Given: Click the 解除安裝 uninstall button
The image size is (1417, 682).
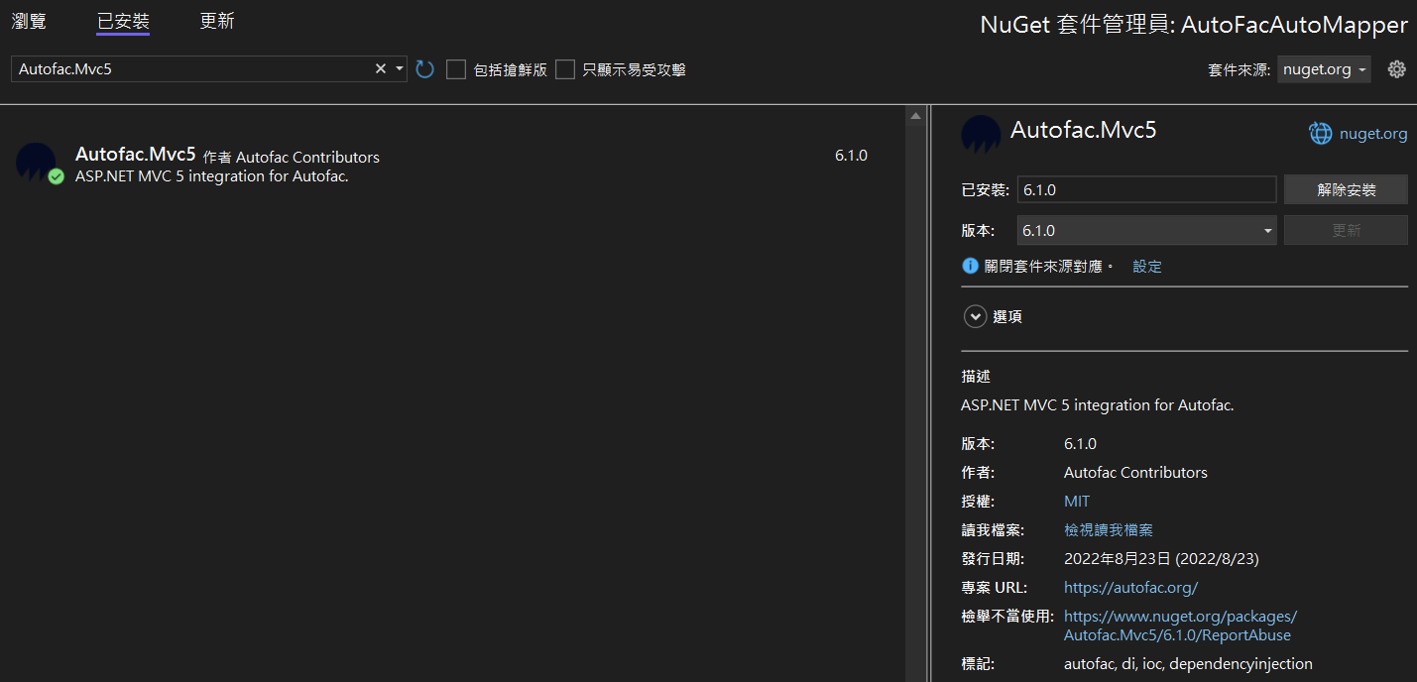Looking at the screenshot, I should tap(1346, 189).
